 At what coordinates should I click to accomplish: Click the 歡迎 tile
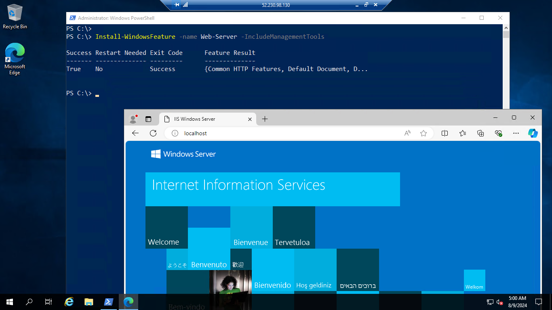241,259
